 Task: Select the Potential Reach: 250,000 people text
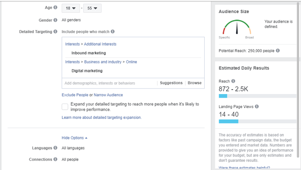(x=246, y=51)
